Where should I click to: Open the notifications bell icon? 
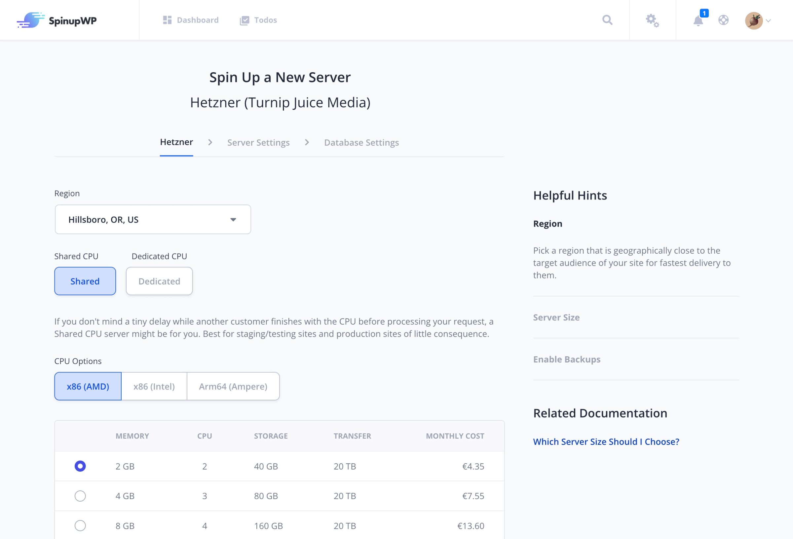698,20
